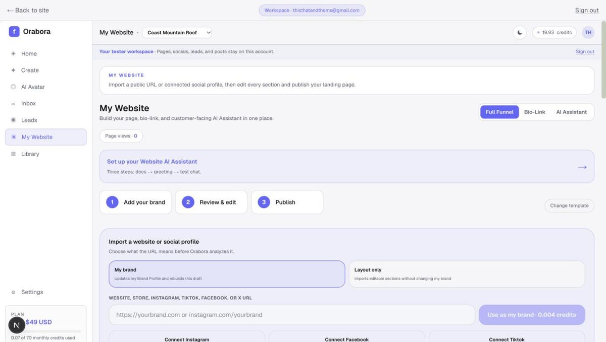Viewport: 606px width, 342px height.
Task: Click the step 3 number circle
Action: [x=264, y=202]
